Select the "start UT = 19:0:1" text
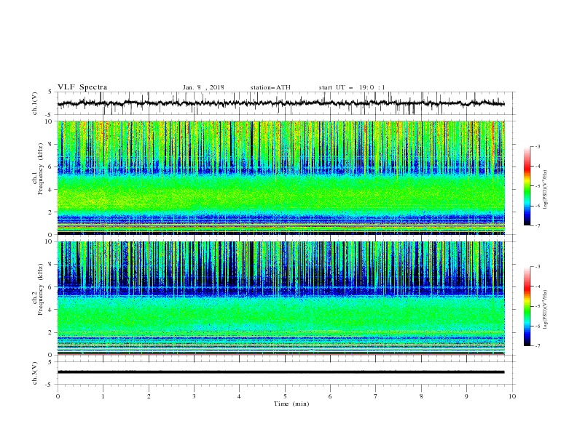The image size is (577, 445). pos(352,87)
